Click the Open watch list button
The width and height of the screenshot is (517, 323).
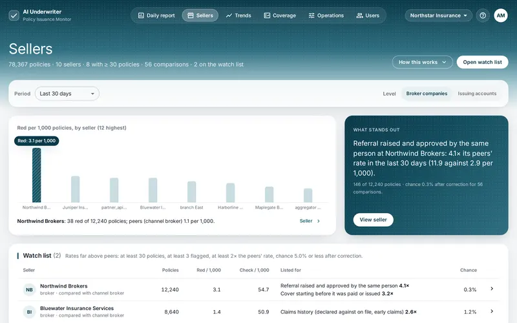pyautogui.click(x=482, y=62)
